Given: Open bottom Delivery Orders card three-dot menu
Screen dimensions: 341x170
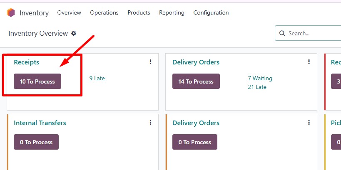Looking at the screenshot, I should [x=309, y=123].
